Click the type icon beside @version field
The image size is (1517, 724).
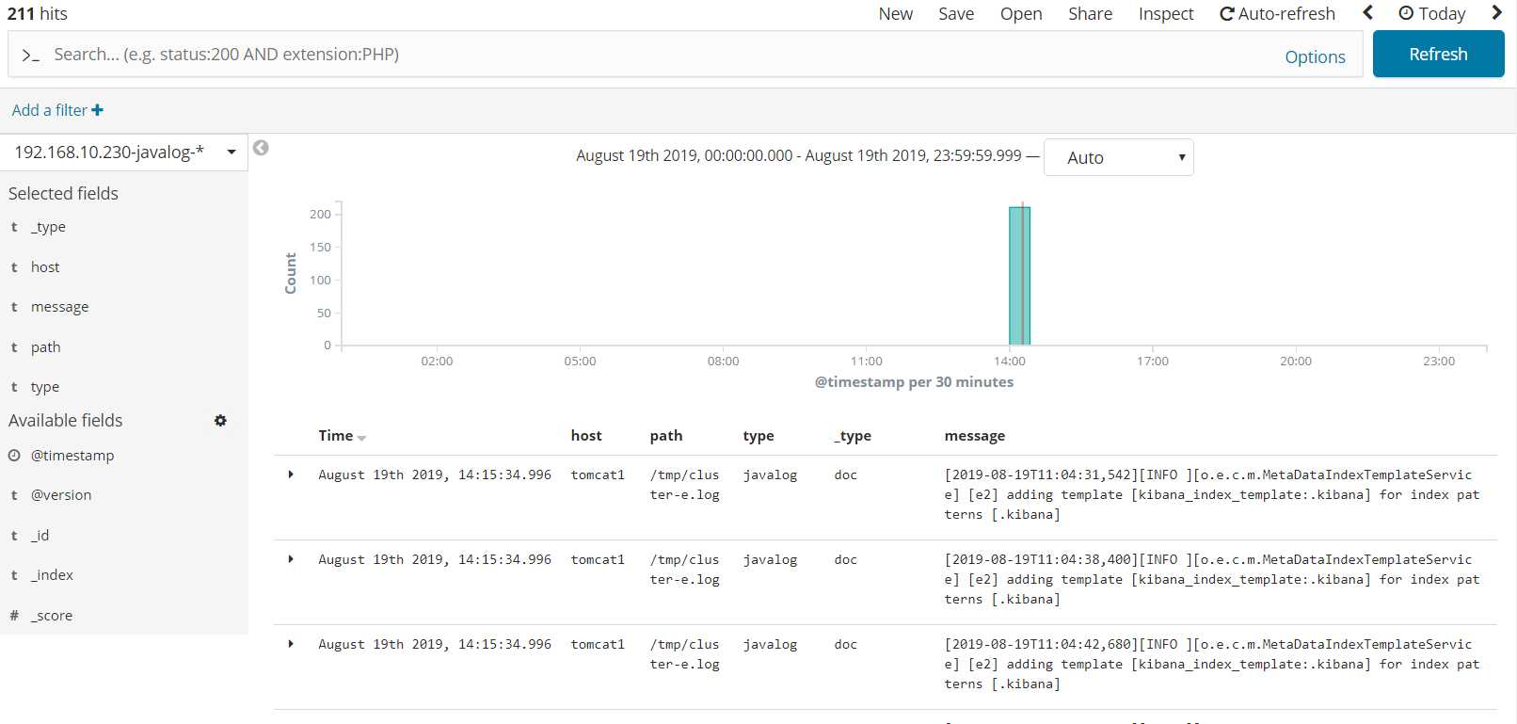[14, 495]
